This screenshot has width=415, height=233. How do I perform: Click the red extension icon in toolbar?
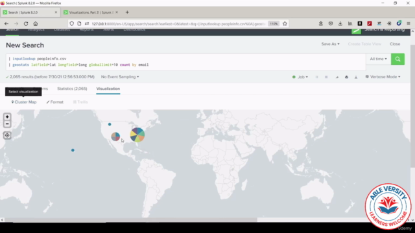coord(370,23)
